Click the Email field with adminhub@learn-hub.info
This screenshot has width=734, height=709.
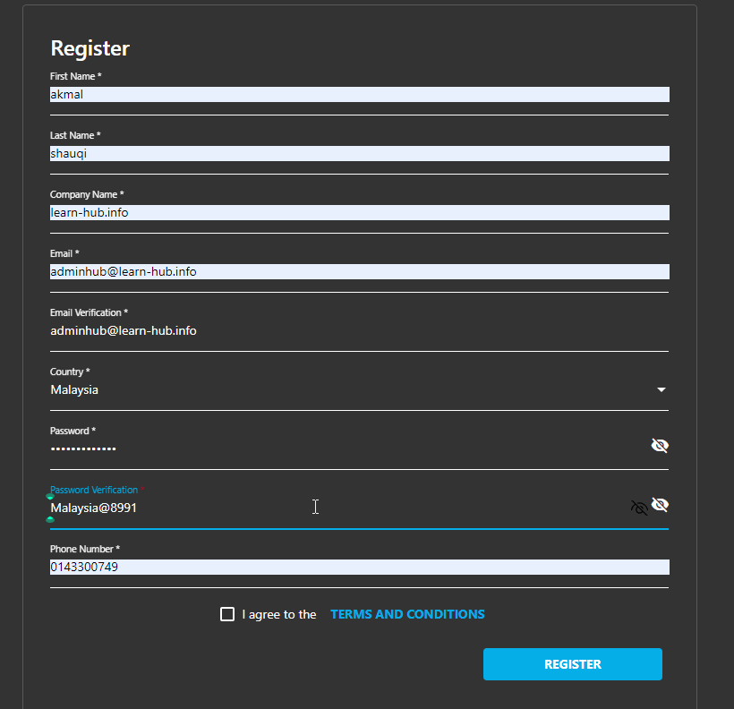pos(358,271)
